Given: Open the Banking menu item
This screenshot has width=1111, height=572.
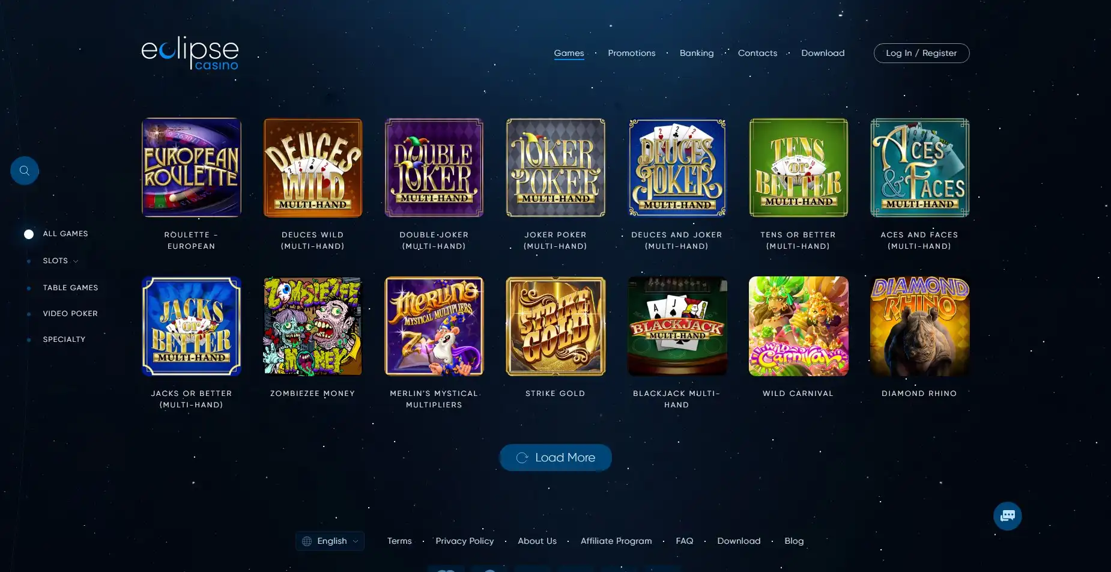Looking at the screenshot, I should click(697, 53).
